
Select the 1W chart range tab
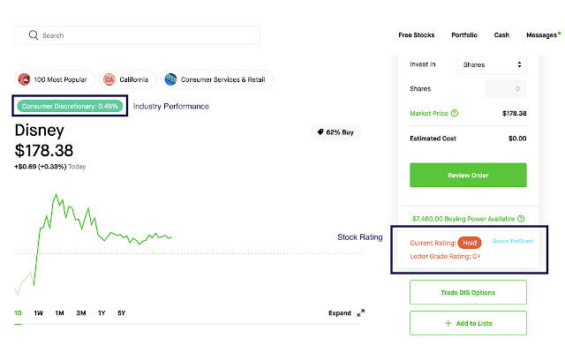pos(39,313)
